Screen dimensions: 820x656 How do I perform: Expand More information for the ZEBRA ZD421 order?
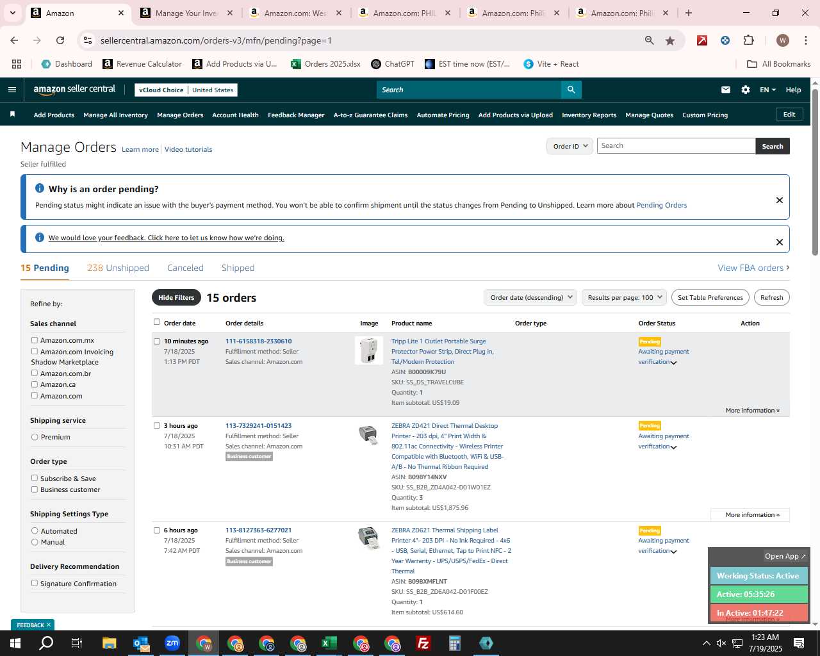tap(753, 514)
